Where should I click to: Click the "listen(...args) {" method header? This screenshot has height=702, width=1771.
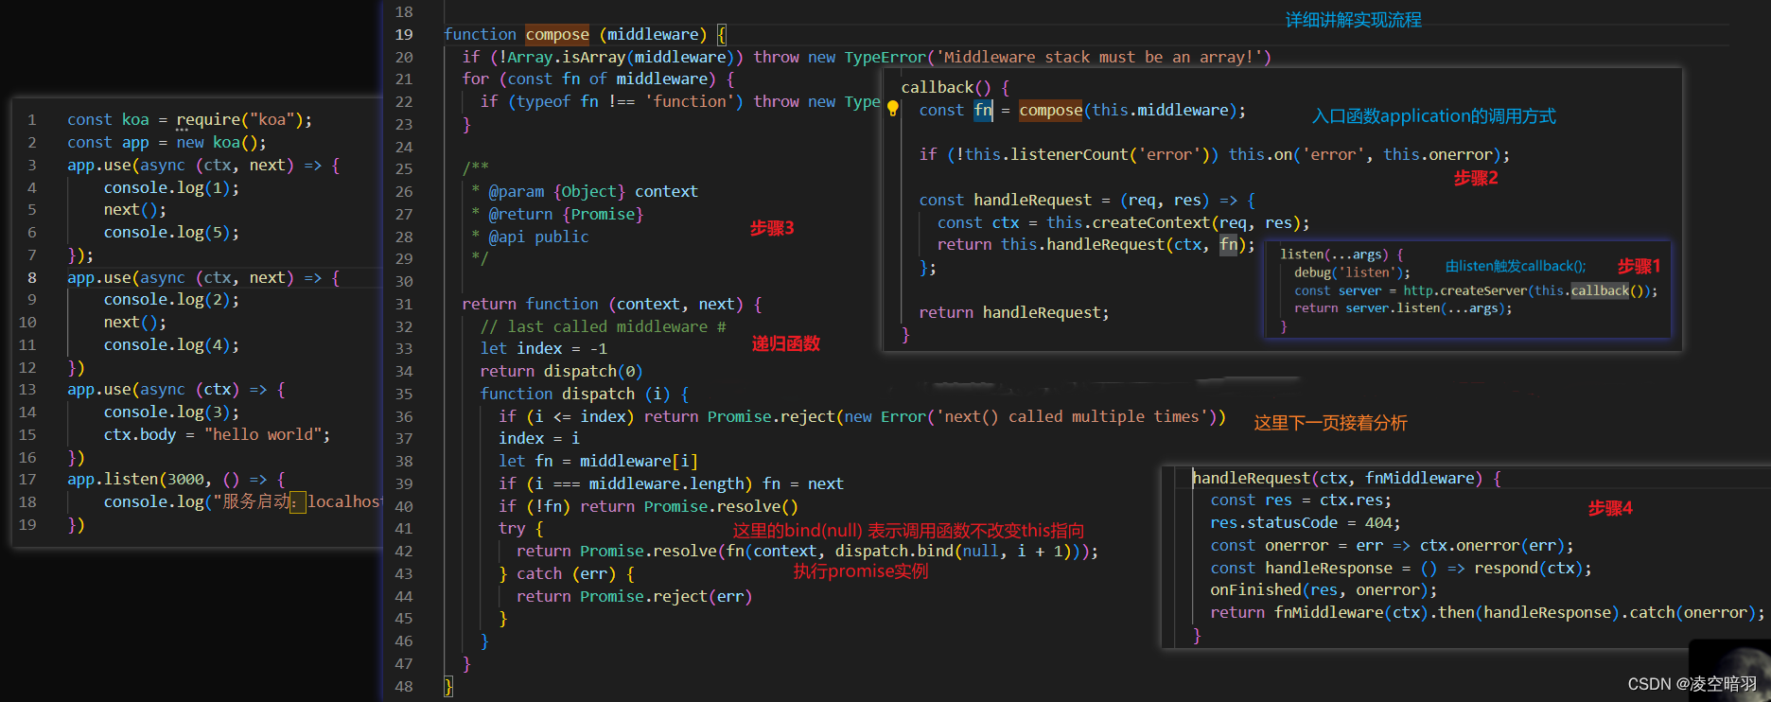click(x=1341, y=254)
